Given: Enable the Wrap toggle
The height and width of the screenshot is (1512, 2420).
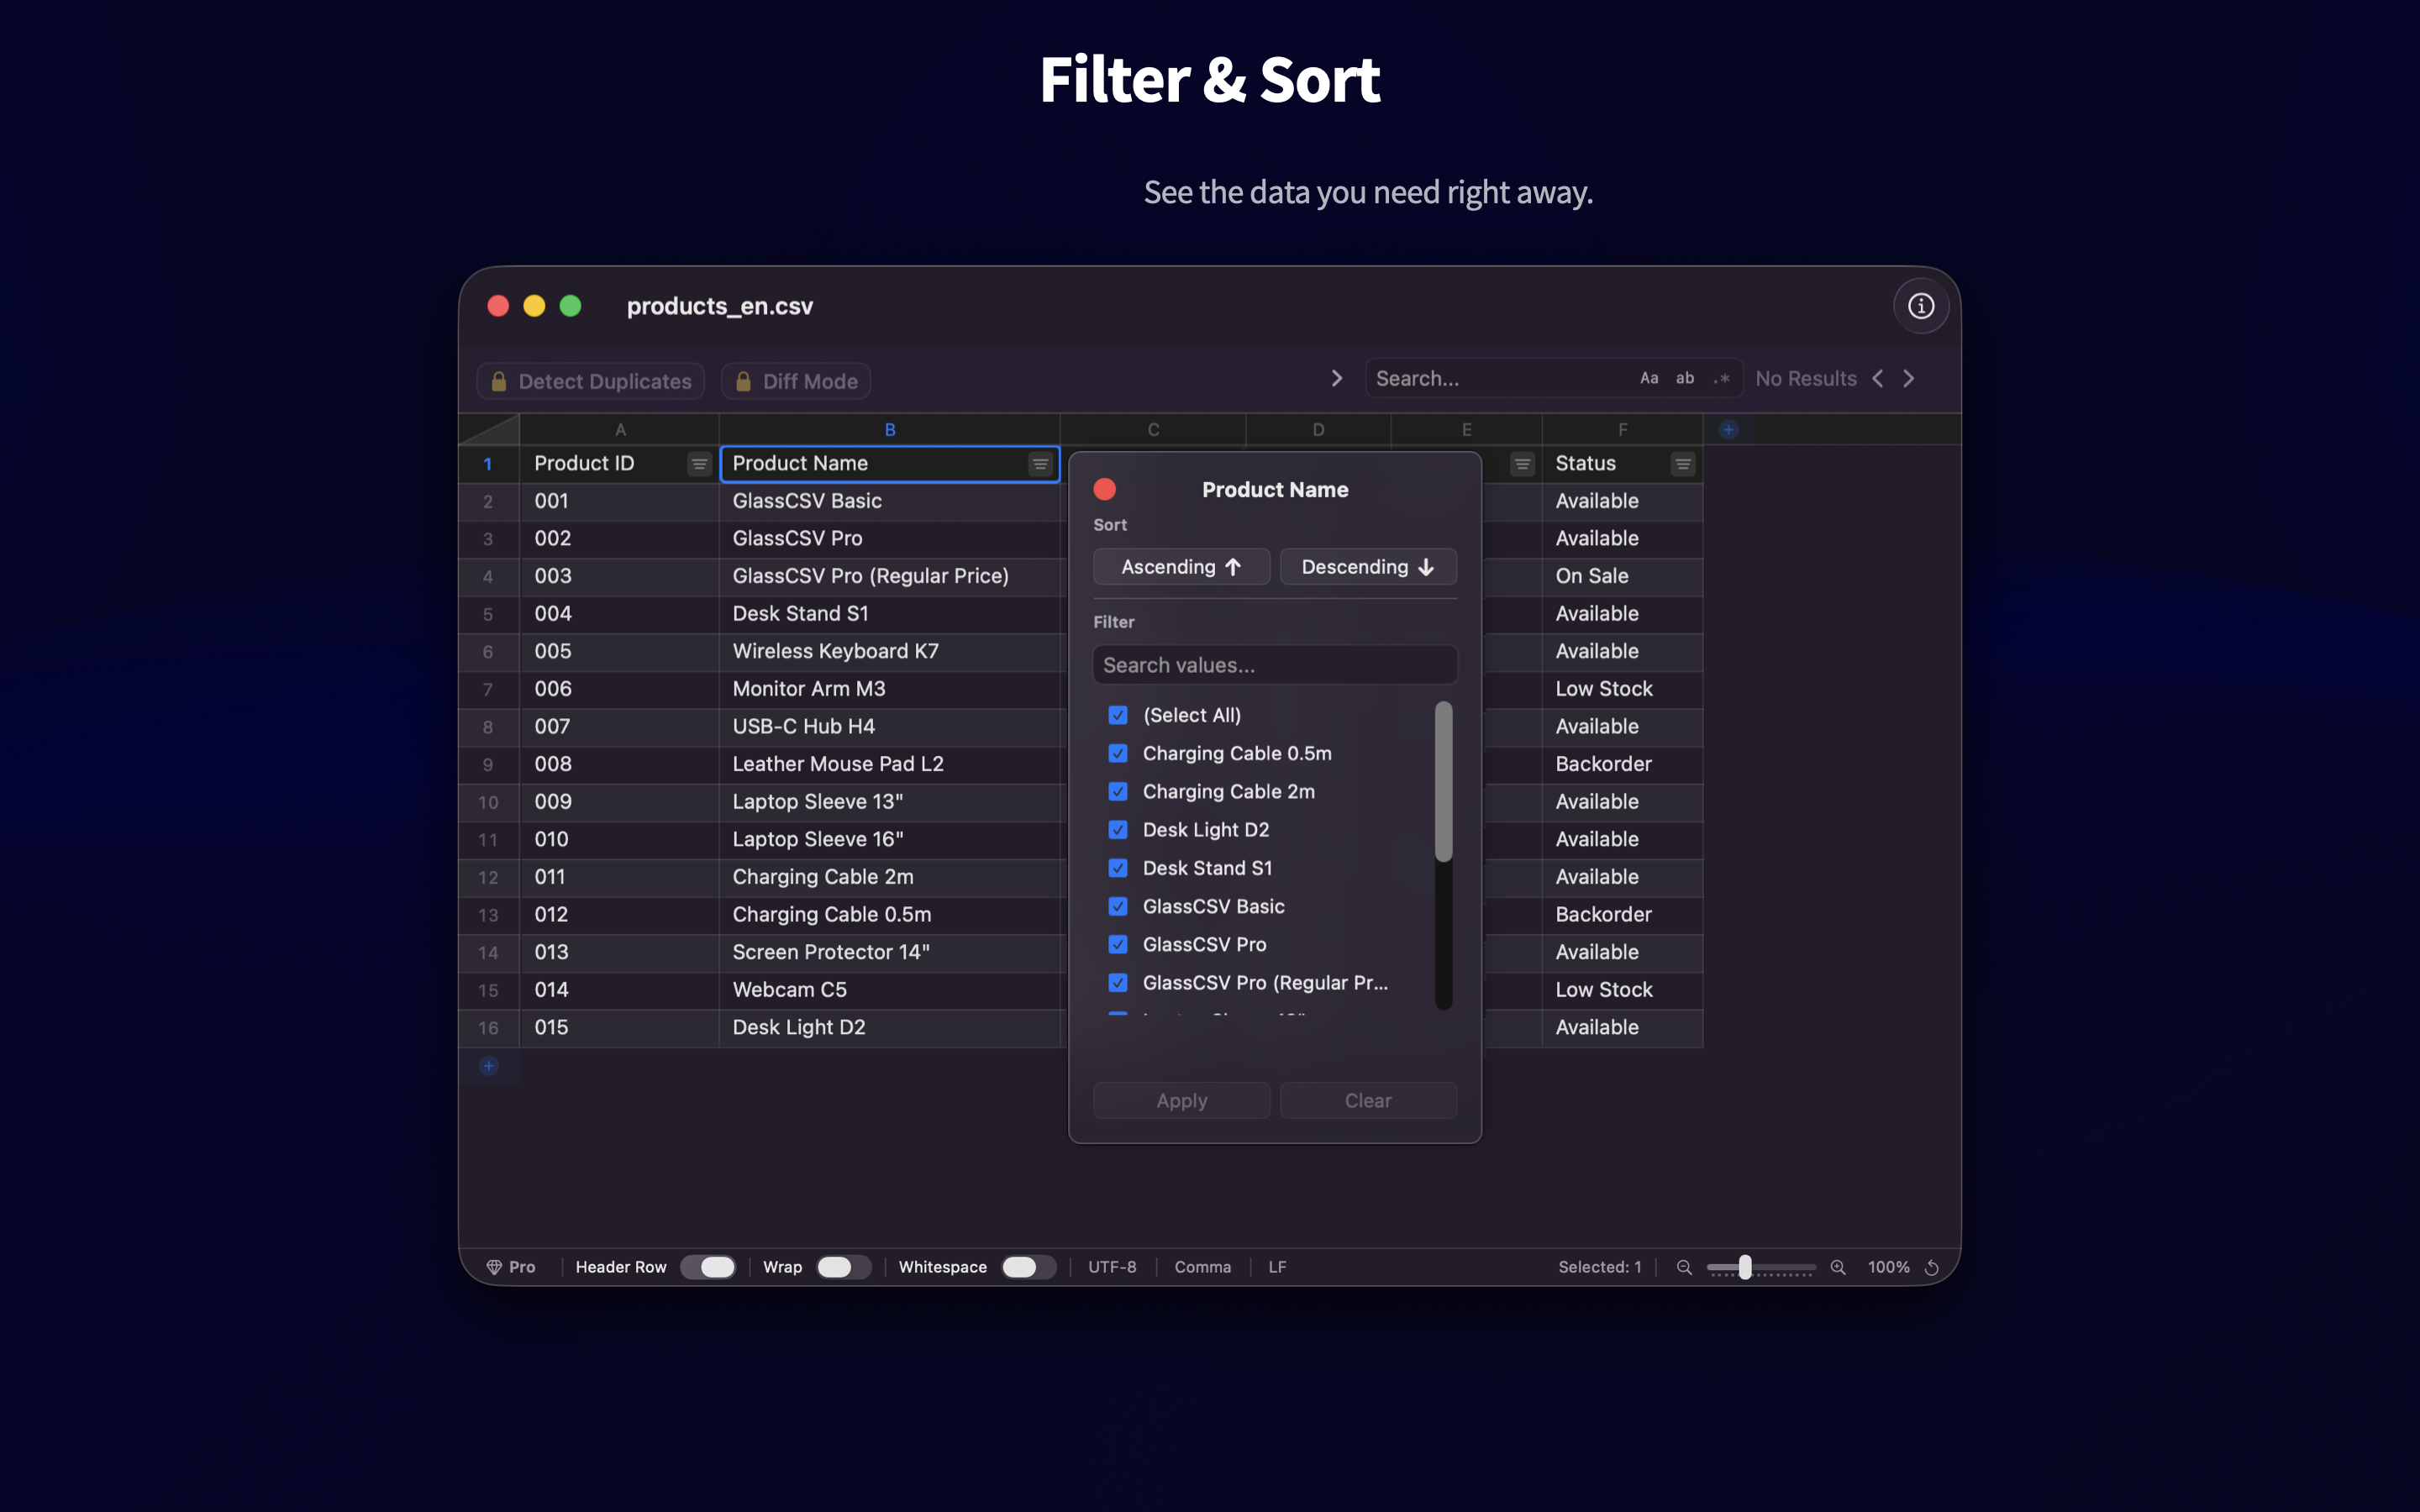Looking at the screenshot, I should click(842, 1267).
